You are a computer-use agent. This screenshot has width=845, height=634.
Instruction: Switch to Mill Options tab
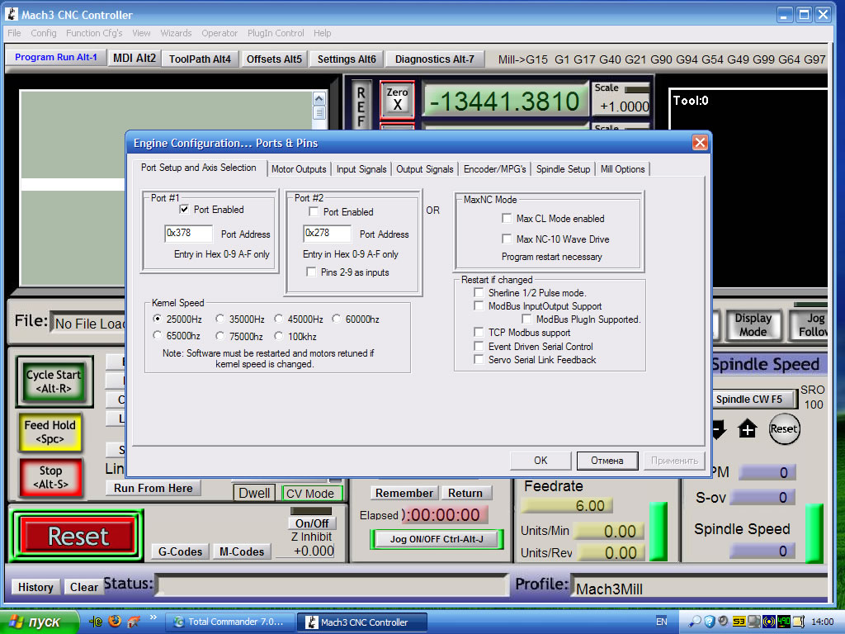point(622,169)
